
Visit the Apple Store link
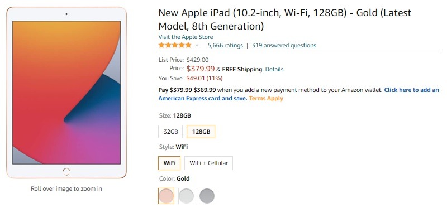click(186, 37)
